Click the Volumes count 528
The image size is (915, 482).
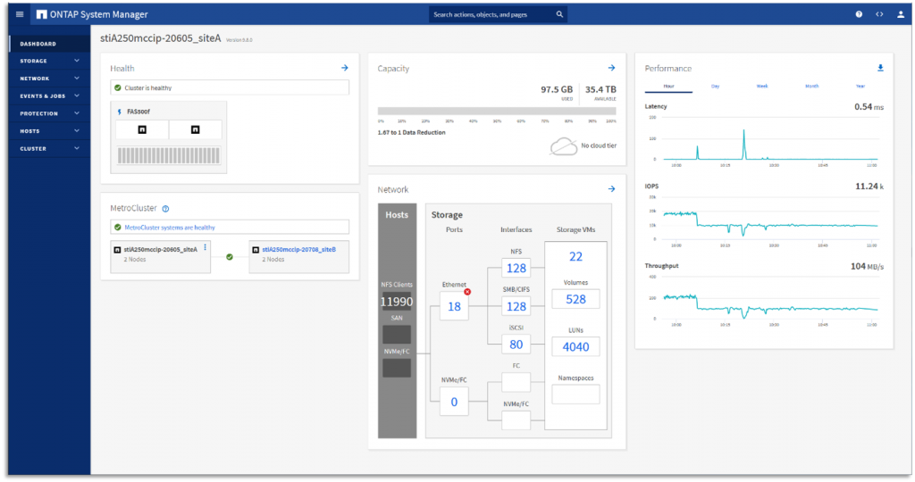click(575, 299)
